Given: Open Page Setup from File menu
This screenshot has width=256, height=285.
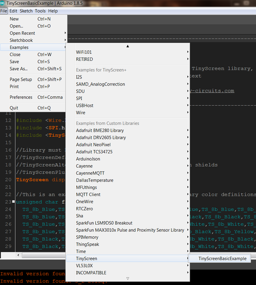Looking at the screenshot, I should pyautogui.click(x=33, y=79).
